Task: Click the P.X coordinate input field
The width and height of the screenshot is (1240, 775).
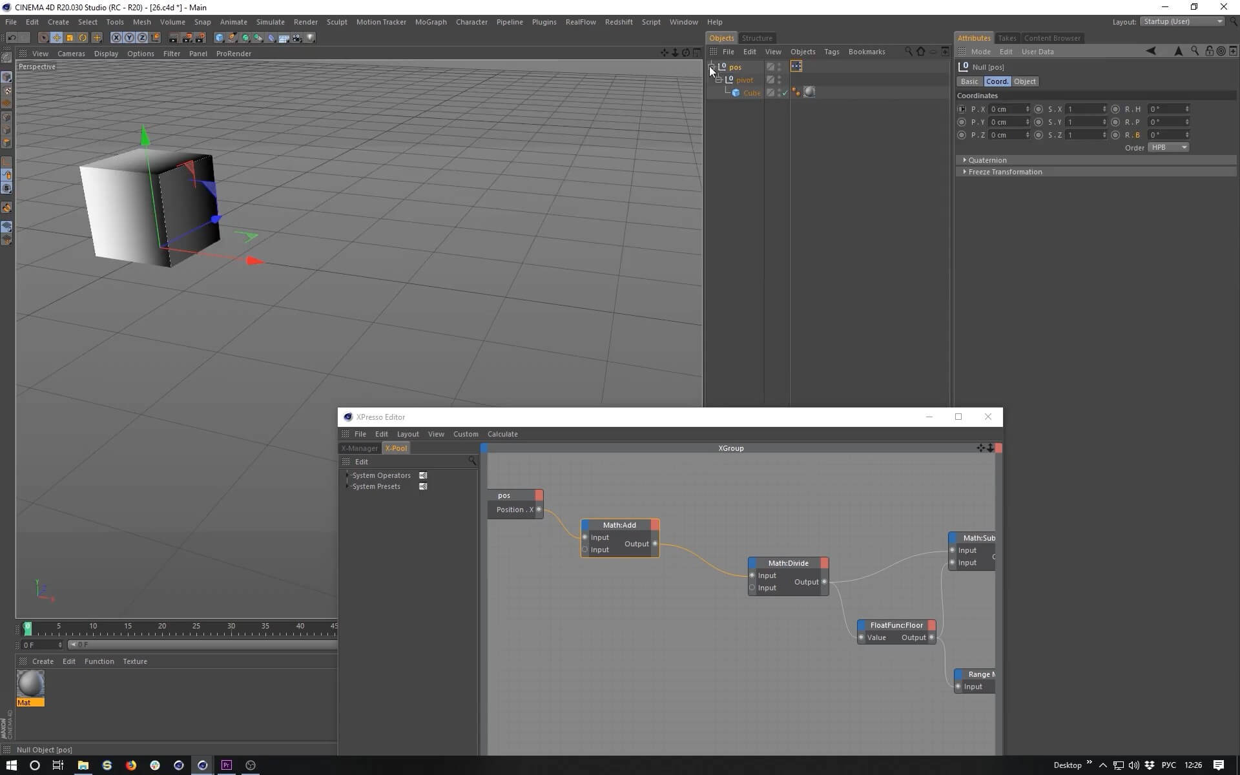Action: click(x=1006, y=109)
